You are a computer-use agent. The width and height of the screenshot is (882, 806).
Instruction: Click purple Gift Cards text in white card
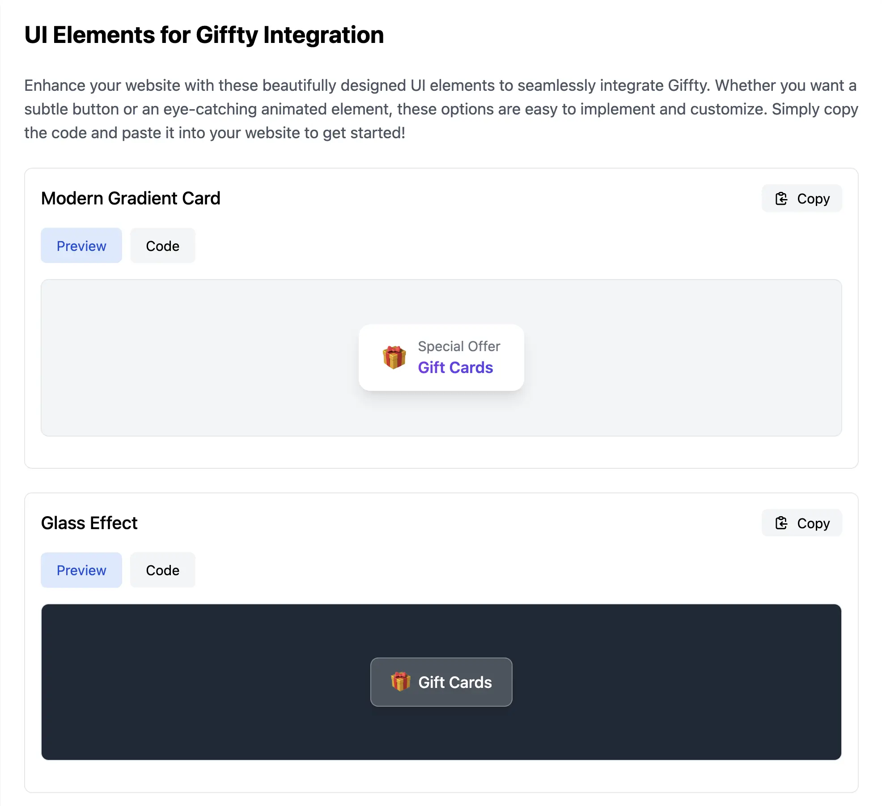(455, 367)
